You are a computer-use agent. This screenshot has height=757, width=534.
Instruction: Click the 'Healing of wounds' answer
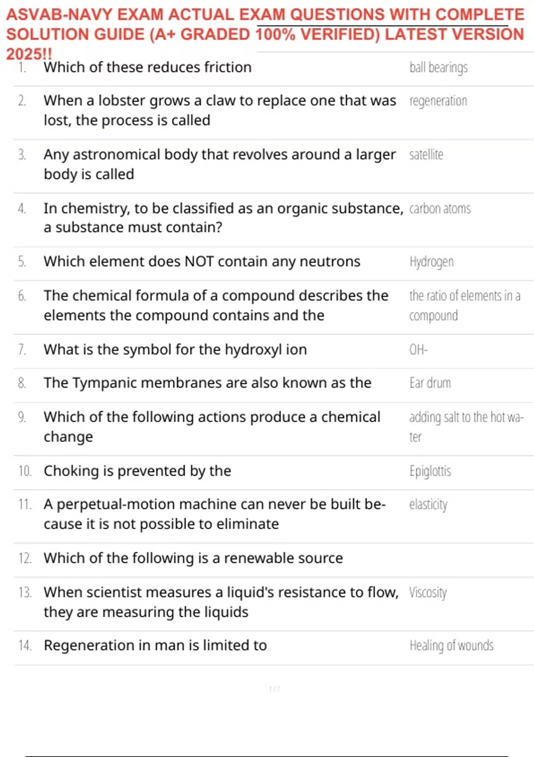(451, 646)
